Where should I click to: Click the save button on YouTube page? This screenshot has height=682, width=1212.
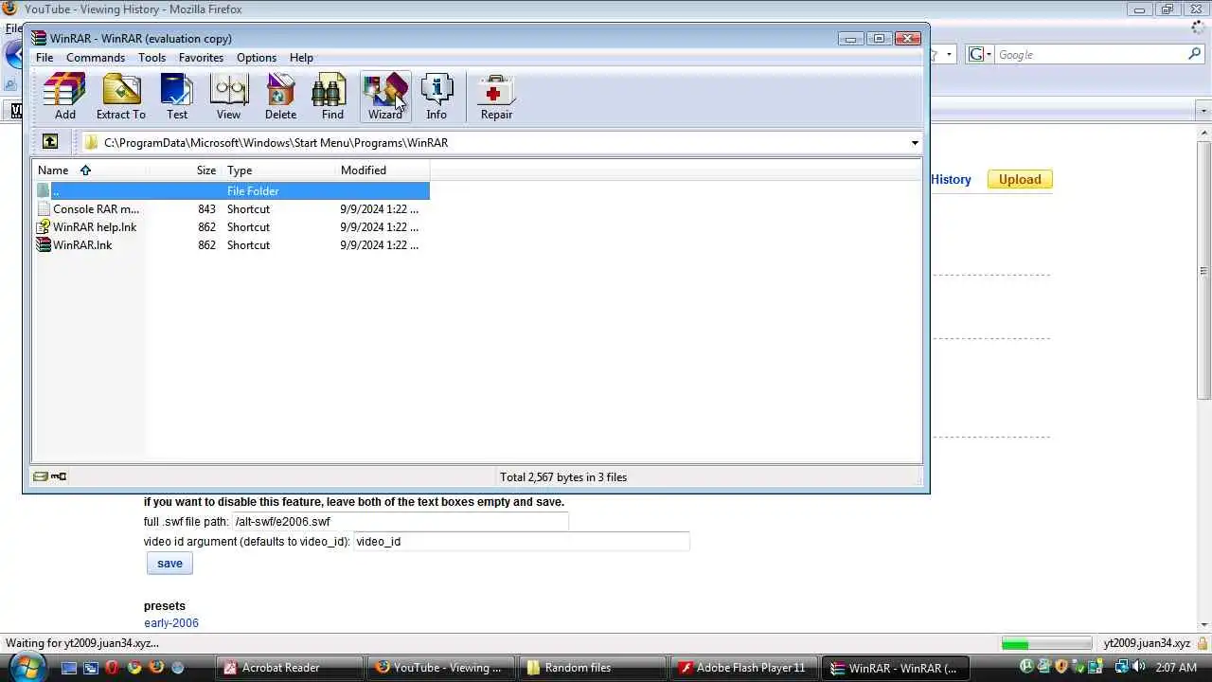pos(169,564)
